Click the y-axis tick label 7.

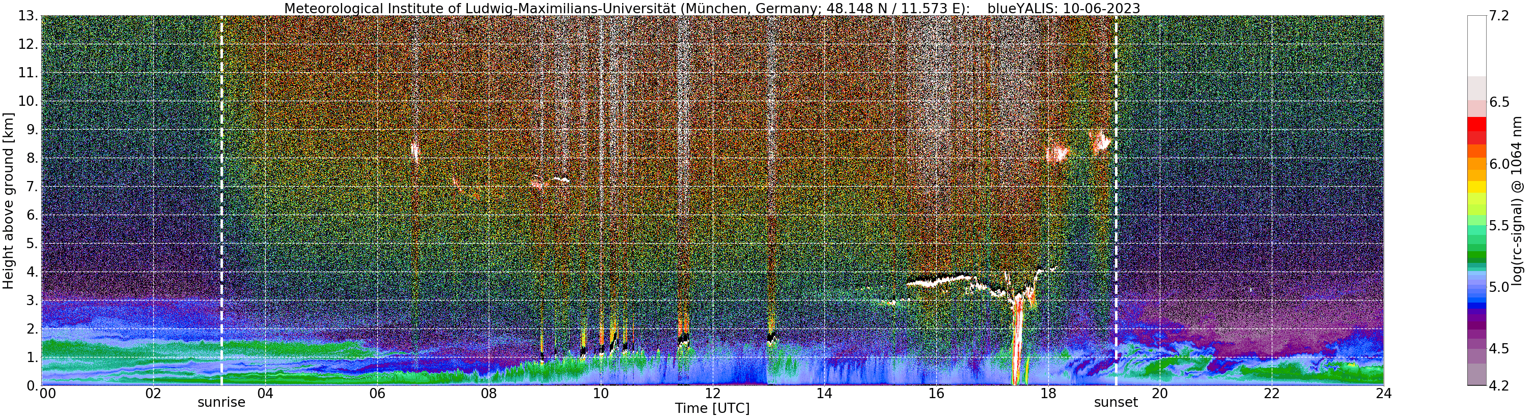(32, 187)
